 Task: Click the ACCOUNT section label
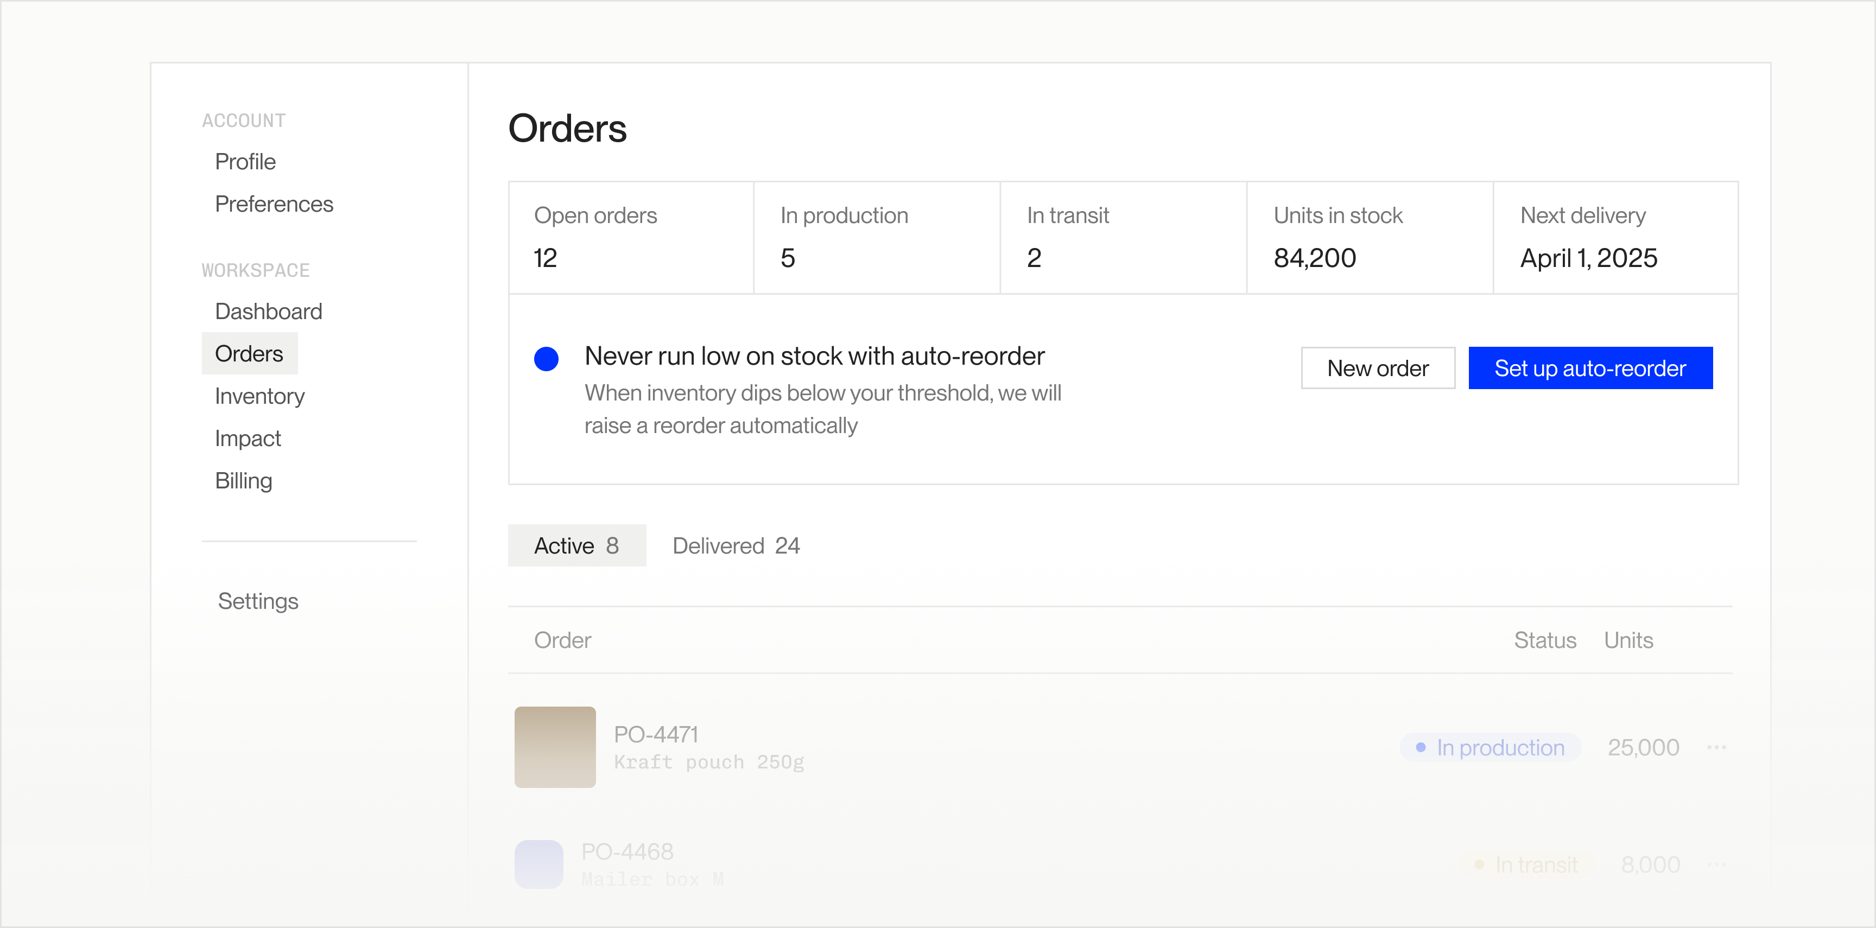click(243, 121)
